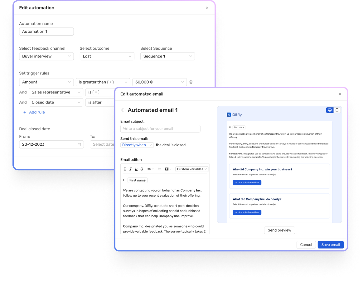This screenshot has width=363, height=281.
Task: Open the Closed date field dropdown
Action: point(56,102)
